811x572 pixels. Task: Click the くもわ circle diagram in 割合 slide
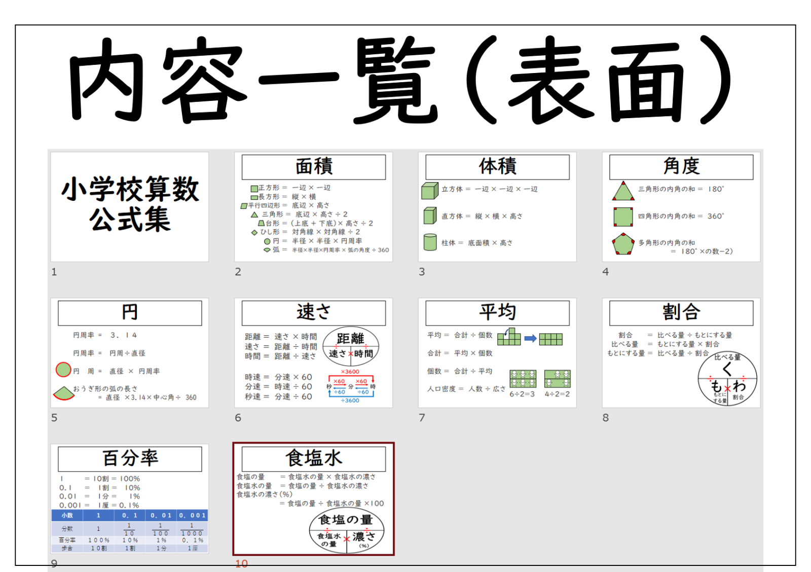(x=727, y=379)
